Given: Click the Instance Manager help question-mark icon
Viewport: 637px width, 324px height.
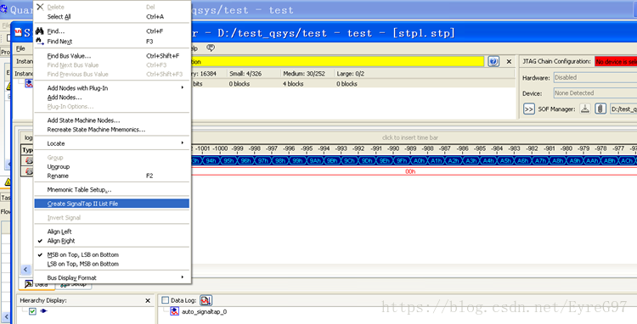Looking at the screenshot, I should point(493,62).
